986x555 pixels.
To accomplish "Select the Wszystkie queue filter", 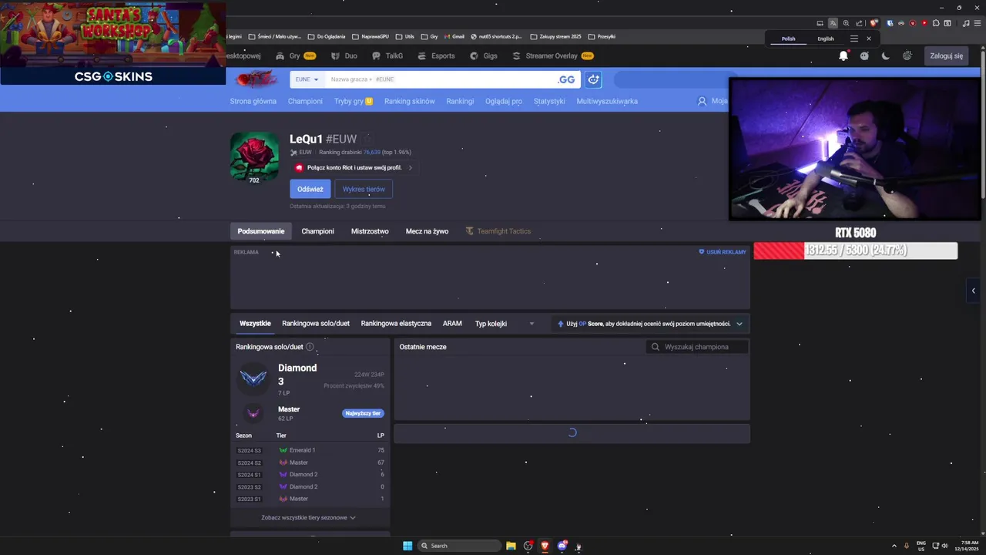I will coord(255,324).
